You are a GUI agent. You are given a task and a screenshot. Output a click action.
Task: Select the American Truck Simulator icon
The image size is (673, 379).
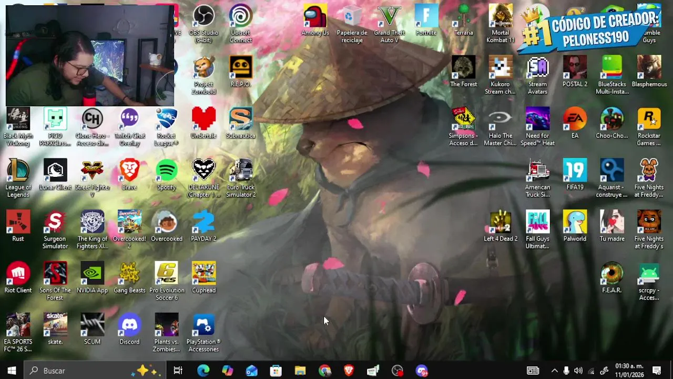537,178
